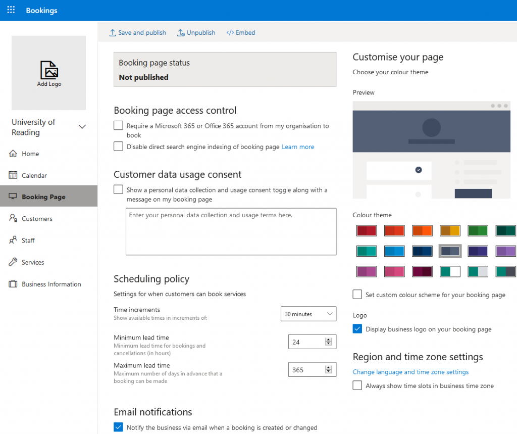Click the Services wrench icon
This screenshot has width=517, height=434.
[13, 262]
